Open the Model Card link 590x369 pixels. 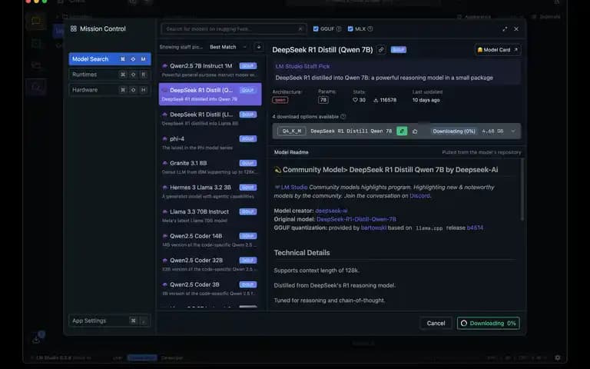(498, 50)
